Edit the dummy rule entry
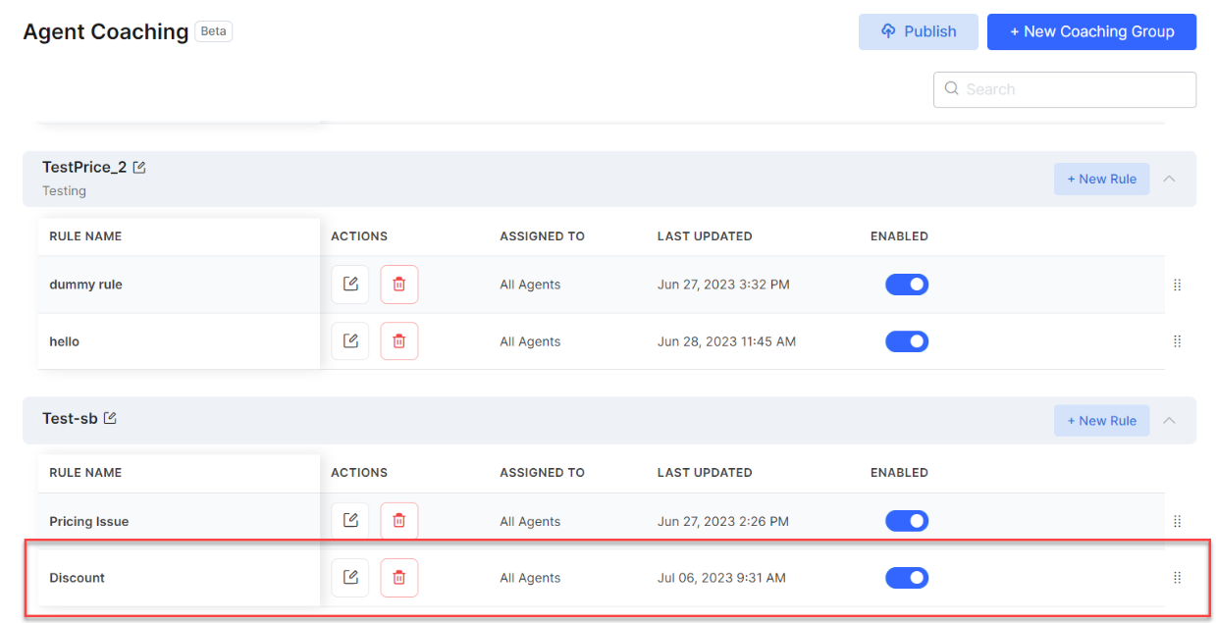The width and height of the screenshot is (1216, 623). point(350,285)
